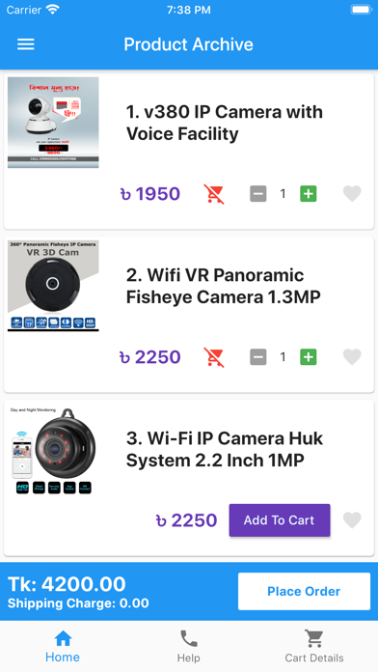378x672 pixels.
Task: Remove v380 IP Camera from cart
Action: 214,194
